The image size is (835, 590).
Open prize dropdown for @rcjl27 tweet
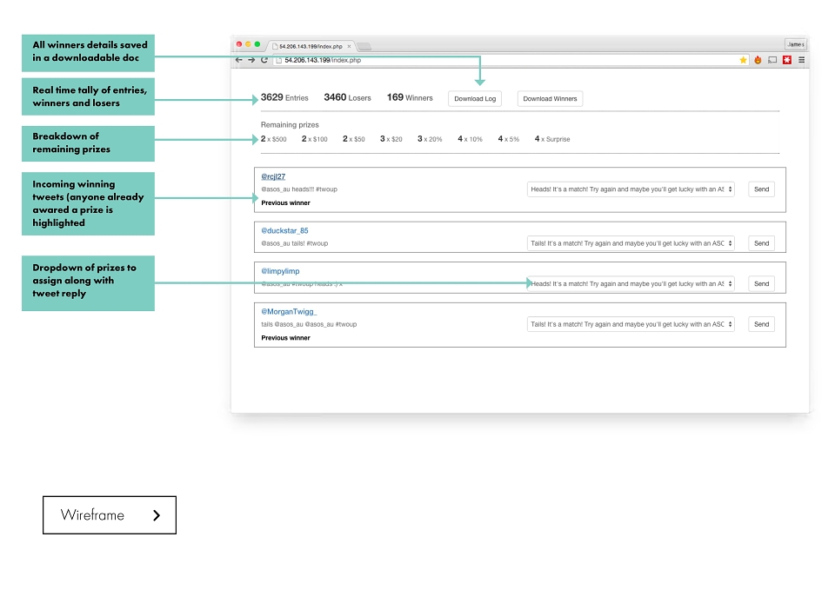coord(631,189)
